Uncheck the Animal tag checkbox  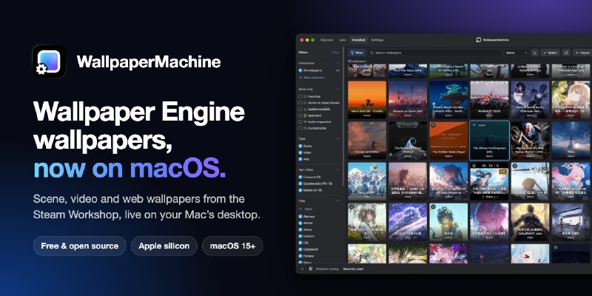pyautogui.click(x=300, y=223)
